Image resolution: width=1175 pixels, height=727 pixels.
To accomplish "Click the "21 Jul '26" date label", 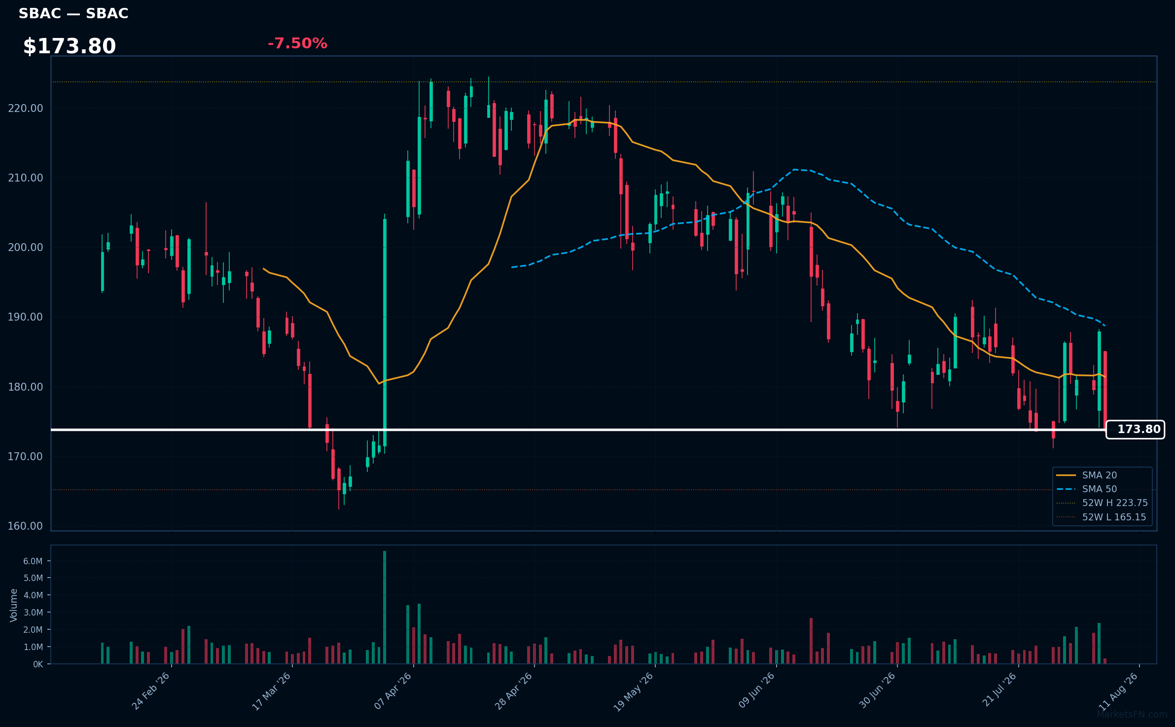I will (x=999, y=690).
